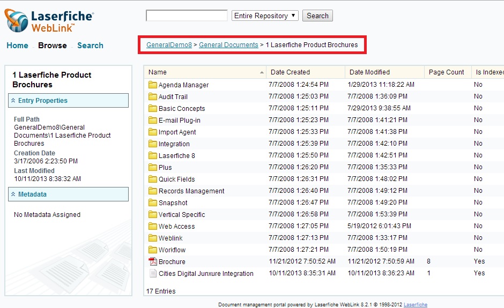Click the Cities Digital Junxure document icon
The width and height of the screenshot is (504, 308).
[x=153, y=273]
